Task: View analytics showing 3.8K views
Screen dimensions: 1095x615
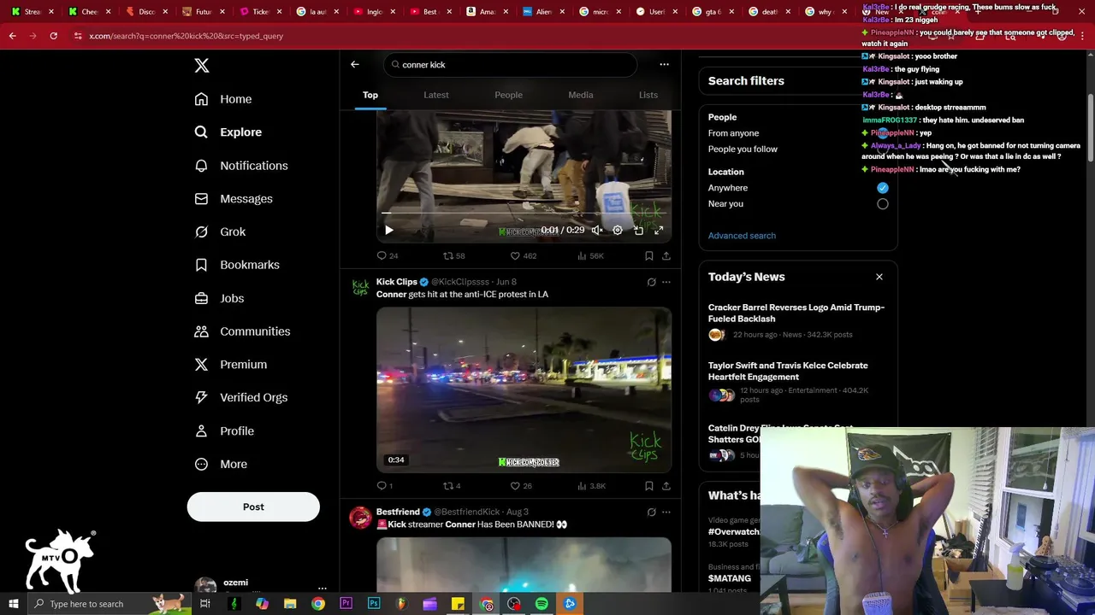Action: click(592, 486)
